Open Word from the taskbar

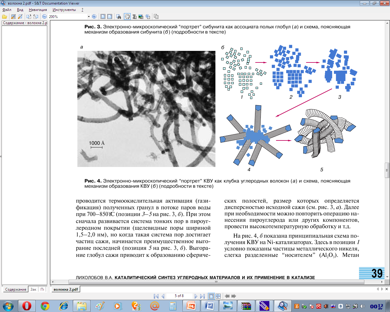click(x=209, y=306)
